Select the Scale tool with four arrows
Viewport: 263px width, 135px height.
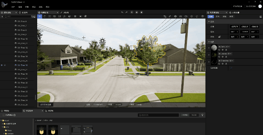point(50,16)
